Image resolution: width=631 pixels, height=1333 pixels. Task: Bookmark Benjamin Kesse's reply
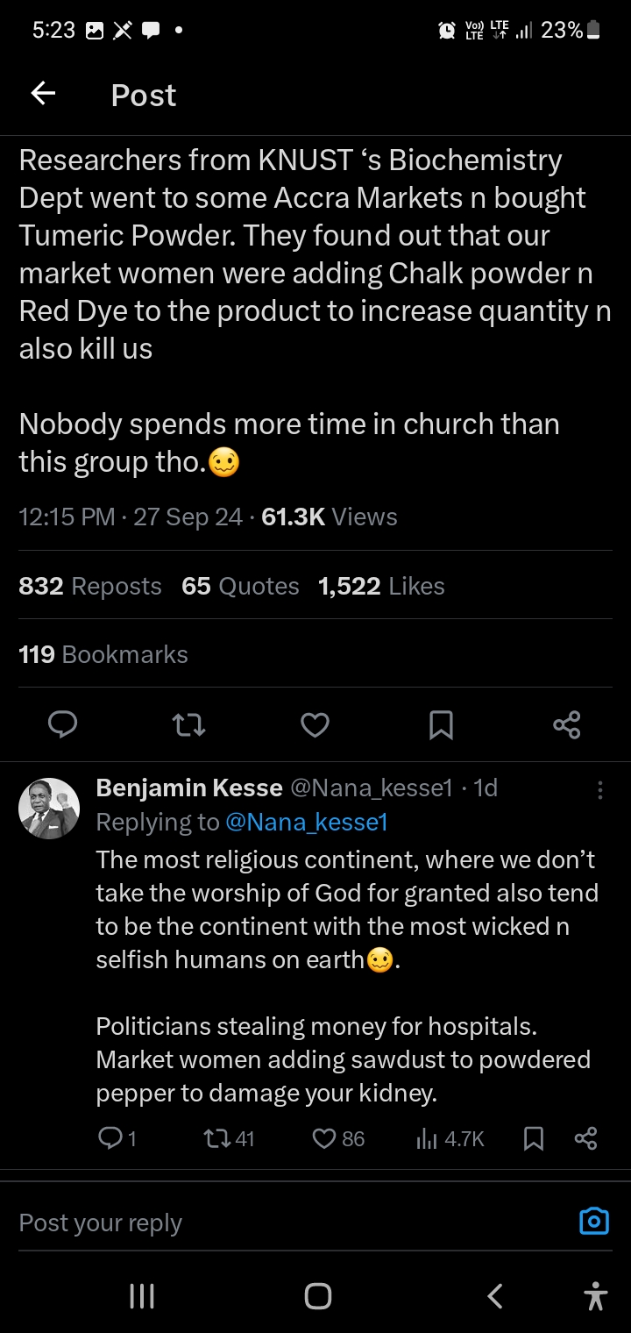pos(533,1138)
